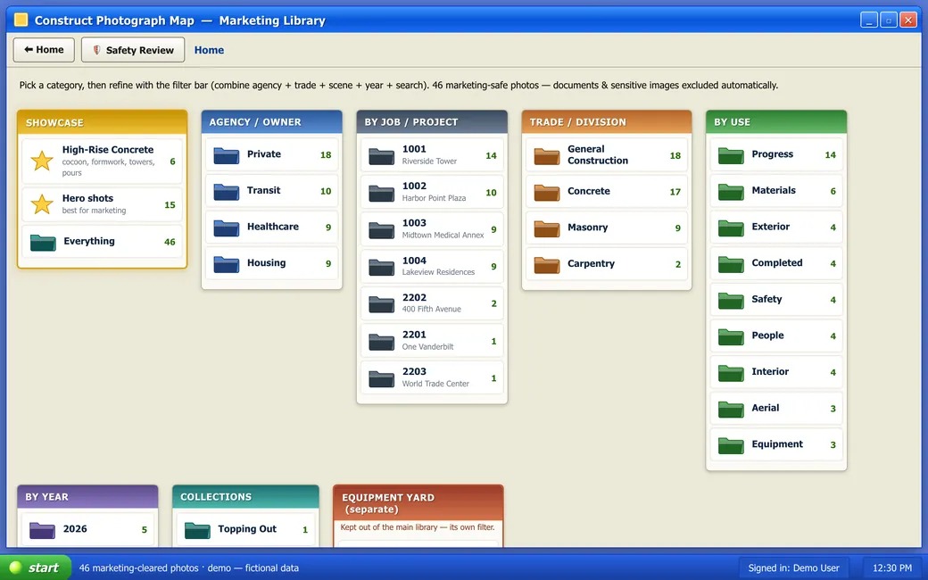
Task: Open the Lakeview Residences 1004 entry
Action: 432,266
